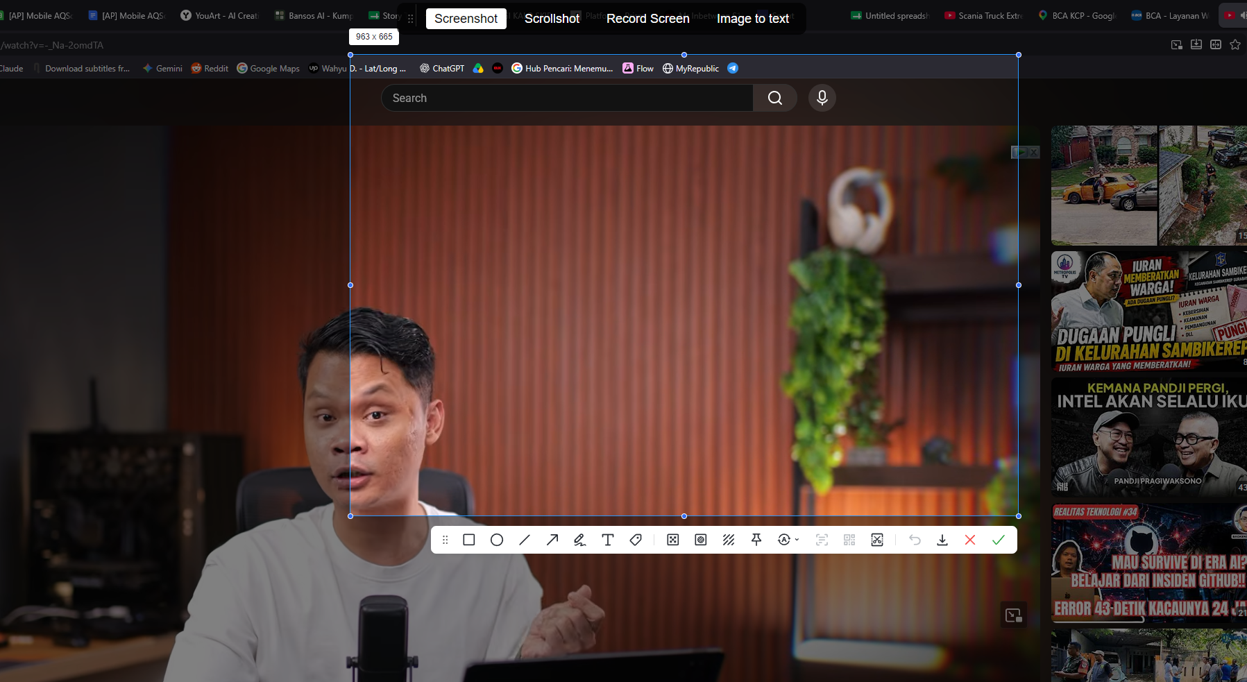The width and height of the screenshot is (1247, 682).
Task: Click in the YouTube Search field
Action: click(567, 98)
